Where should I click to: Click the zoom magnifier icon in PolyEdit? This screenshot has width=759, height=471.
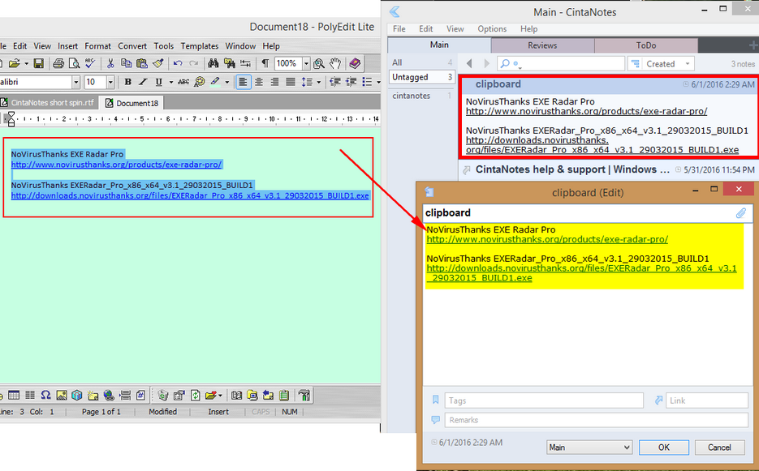(319, 63)
